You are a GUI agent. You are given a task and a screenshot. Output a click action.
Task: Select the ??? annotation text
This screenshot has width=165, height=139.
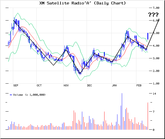(153, 15)
